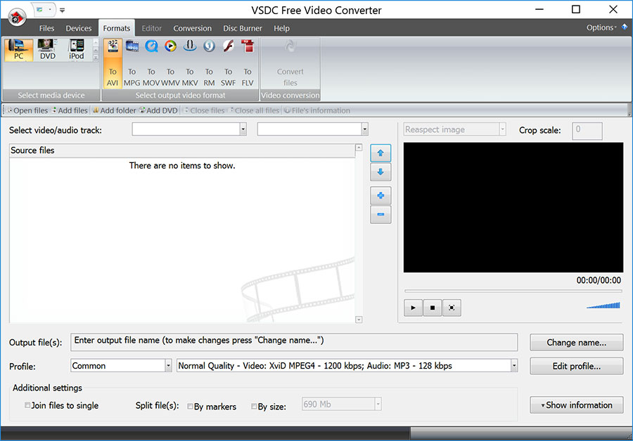
Task: Switch preview to full screen
Action: pyautogui.click(x=452, y=308)
